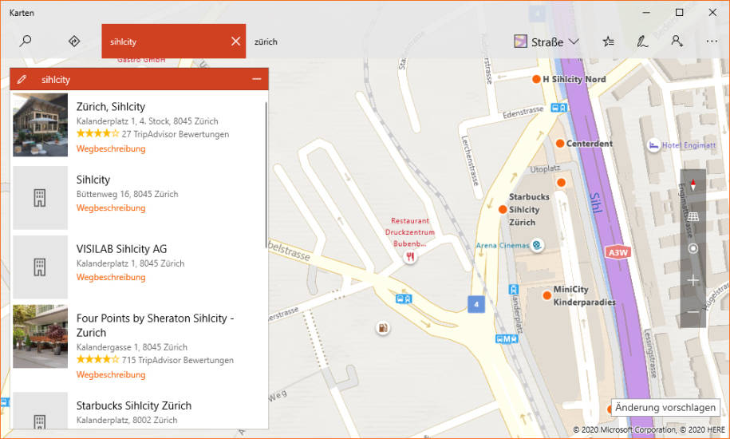Click the route 4 blue shield marker

click(x=475, y=304)
